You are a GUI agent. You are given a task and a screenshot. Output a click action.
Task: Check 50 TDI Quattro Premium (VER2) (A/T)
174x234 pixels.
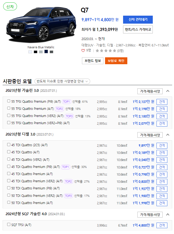click(9, 195)
